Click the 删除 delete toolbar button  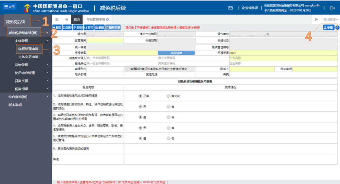(99, 28)
